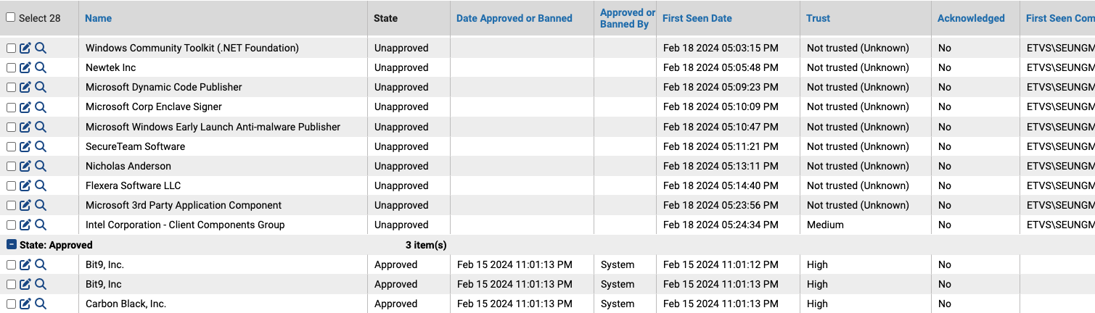
Task: Collapse the State: Approved group
Action: coord(12,245)
